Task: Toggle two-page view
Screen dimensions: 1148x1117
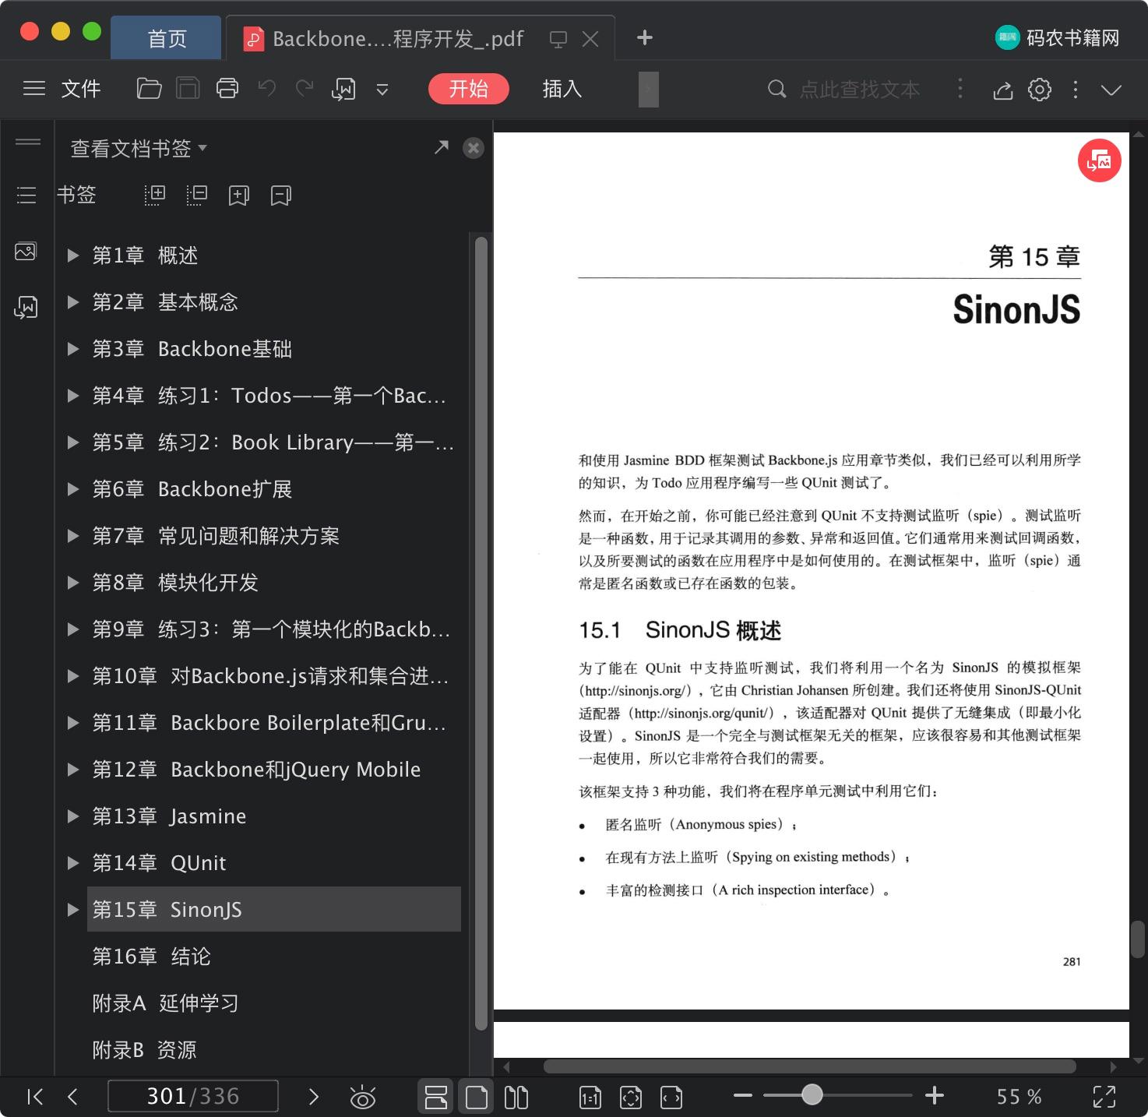Action: click(516, 1097)
